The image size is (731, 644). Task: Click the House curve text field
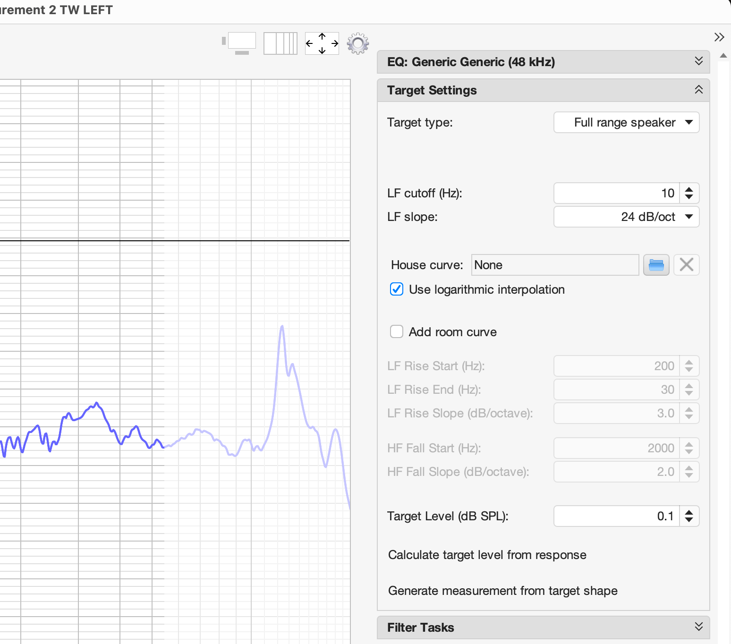click(555, 265)
